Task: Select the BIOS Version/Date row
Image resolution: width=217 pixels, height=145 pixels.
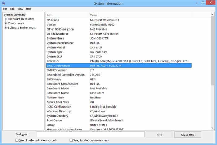Action: click(118, 66)
